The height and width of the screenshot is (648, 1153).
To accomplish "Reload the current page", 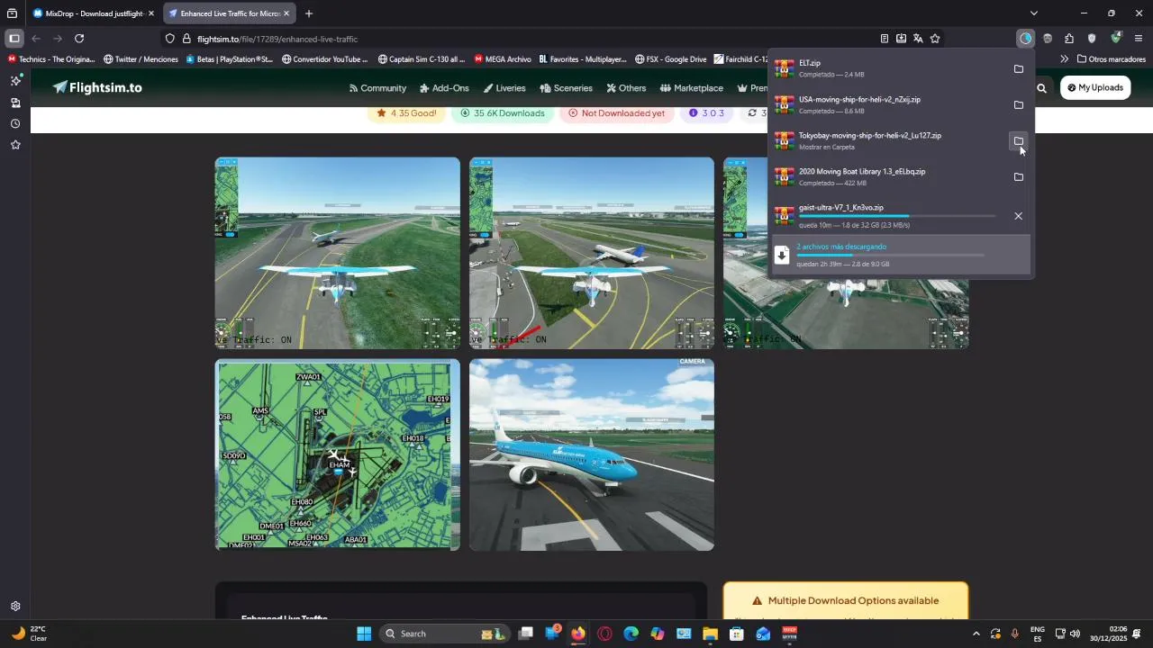I will (x=79, y=39).
